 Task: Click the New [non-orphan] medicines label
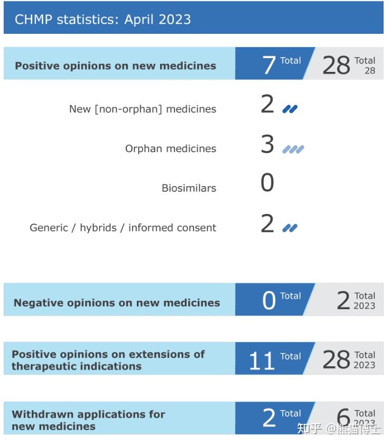tap(143, 109)
